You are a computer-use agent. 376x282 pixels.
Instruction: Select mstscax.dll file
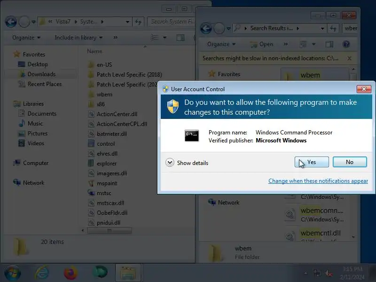pyautogui.click(x=106, y=203)
